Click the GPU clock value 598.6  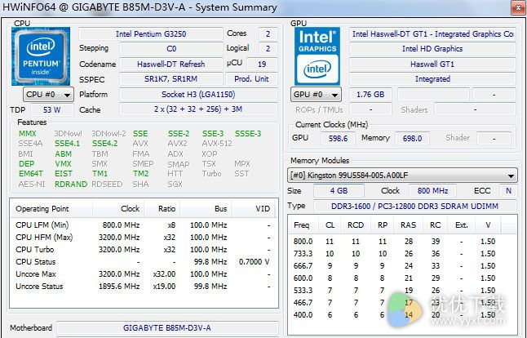click(338, 138)
